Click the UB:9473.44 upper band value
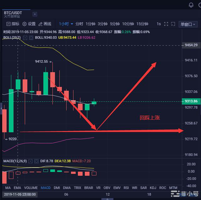 (67, 38)
